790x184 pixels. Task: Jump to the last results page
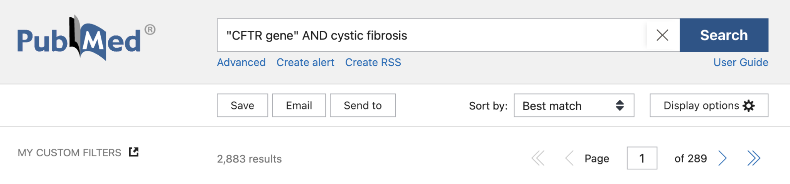pos(753,158)
